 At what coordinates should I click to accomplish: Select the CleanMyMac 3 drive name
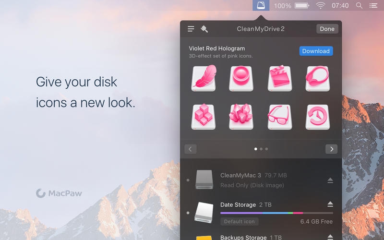241,175
